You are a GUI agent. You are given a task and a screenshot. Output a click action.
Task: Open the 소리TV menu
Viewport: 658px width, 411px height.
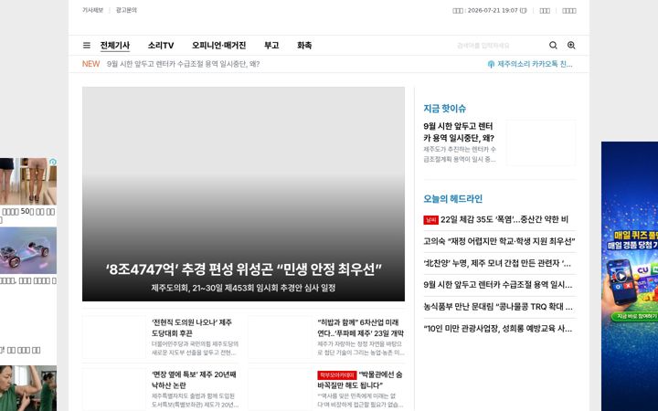pos(161,46)
